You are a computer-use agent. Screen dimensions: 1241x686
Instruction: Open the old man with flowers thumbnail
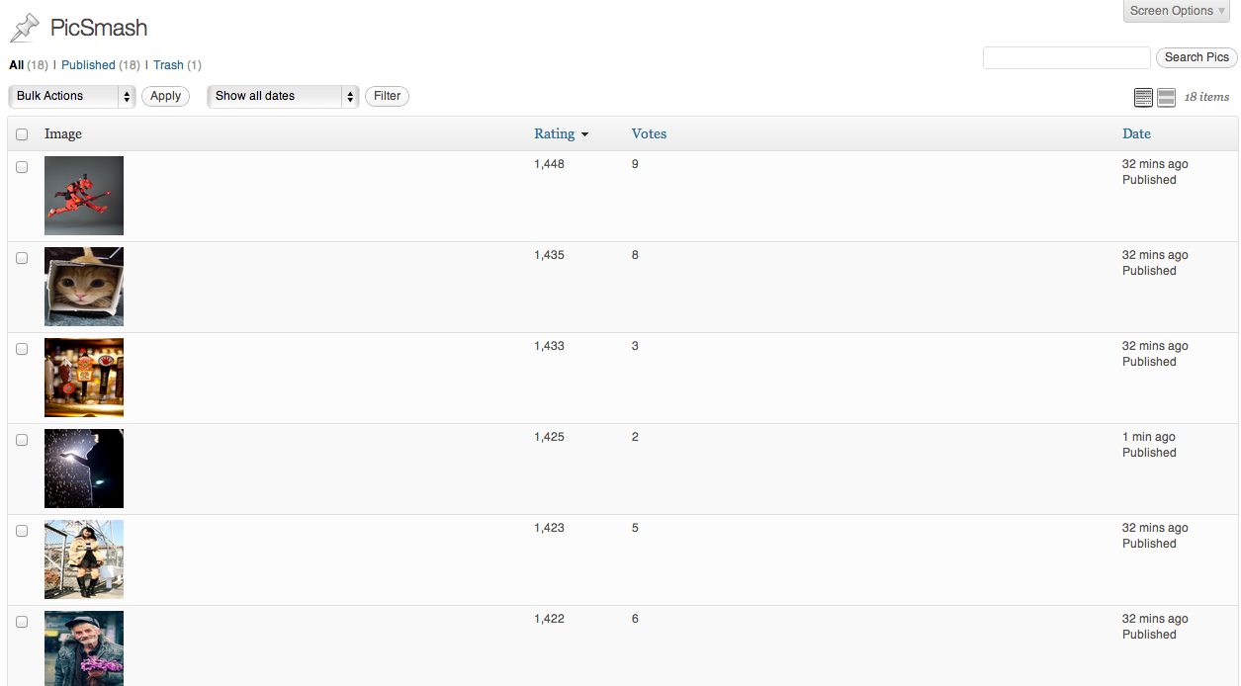pos(84,648)
